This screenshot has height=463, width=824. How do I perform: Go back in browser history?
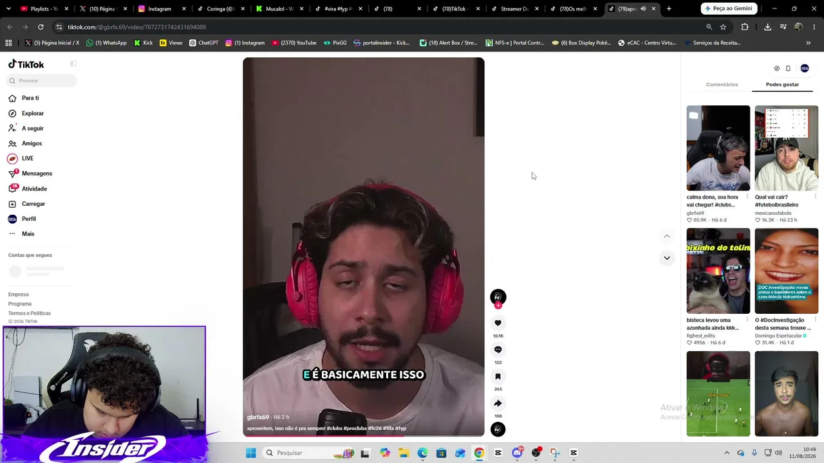point(10,27)
